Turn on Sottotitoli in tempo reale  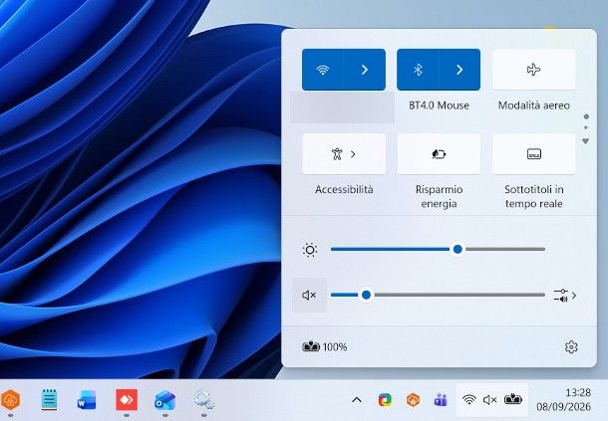(534, 154)
